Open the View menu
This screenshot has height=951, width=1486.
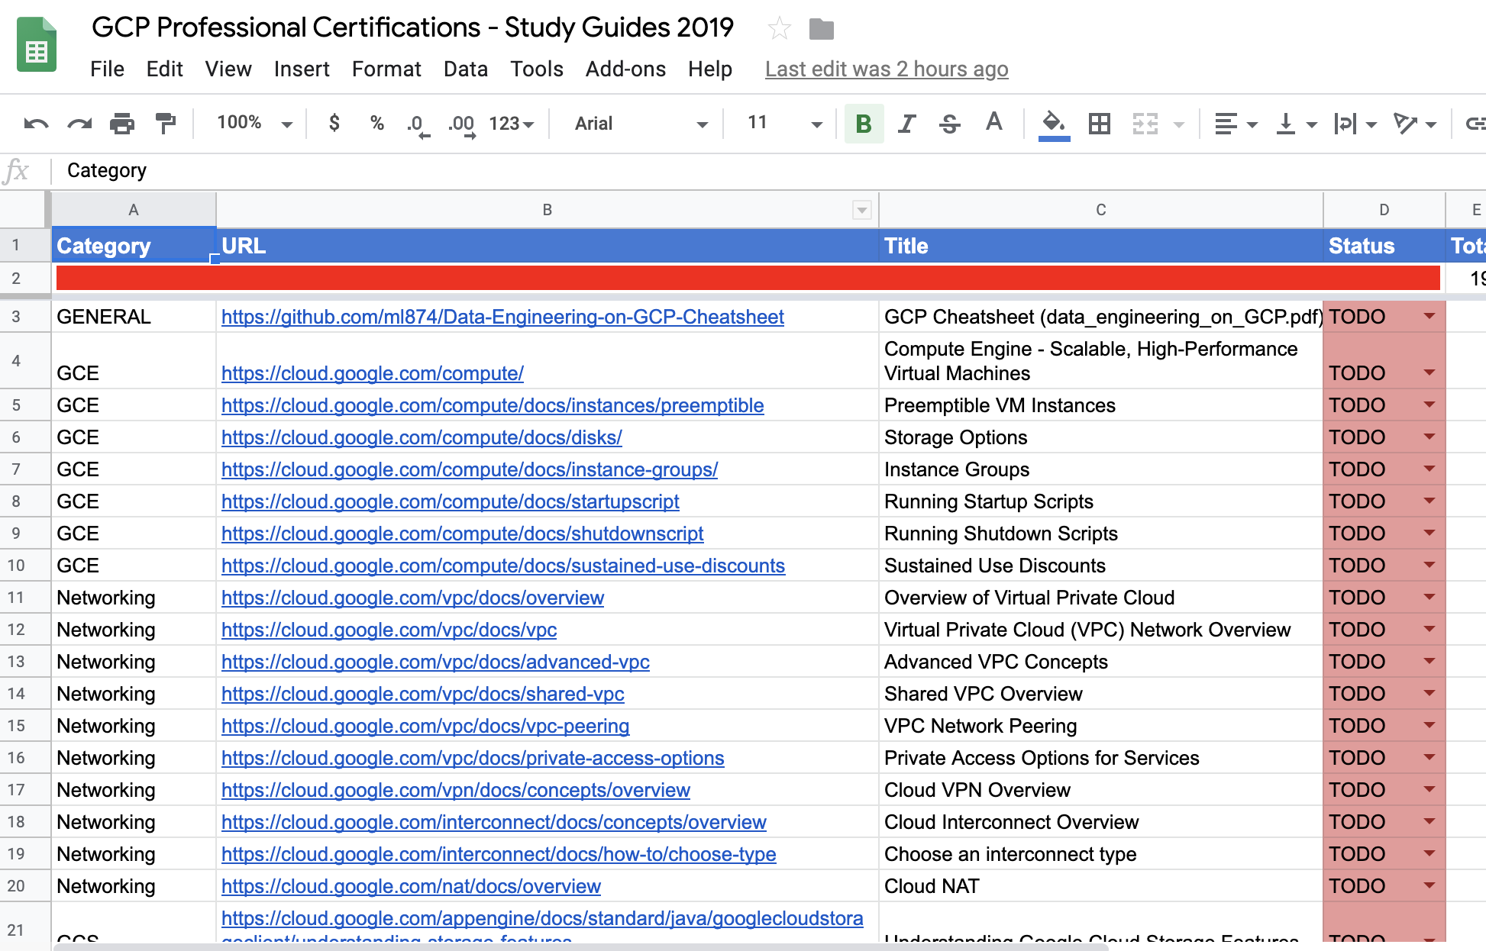click(x=228, y=69)
